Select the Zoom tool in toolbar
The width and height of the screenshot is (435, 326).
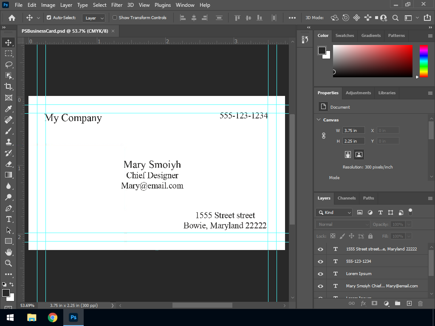click(8, 263)
